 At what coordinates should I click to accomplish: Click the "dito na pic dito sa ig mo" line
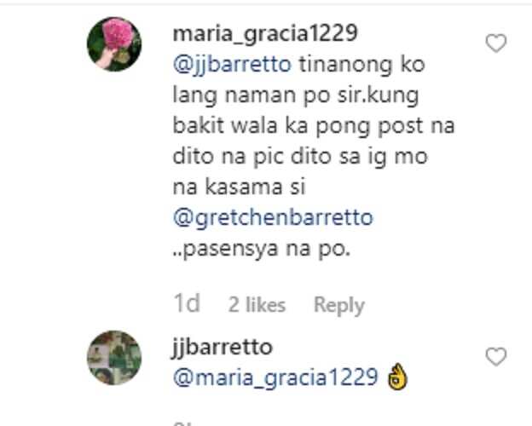300,157
